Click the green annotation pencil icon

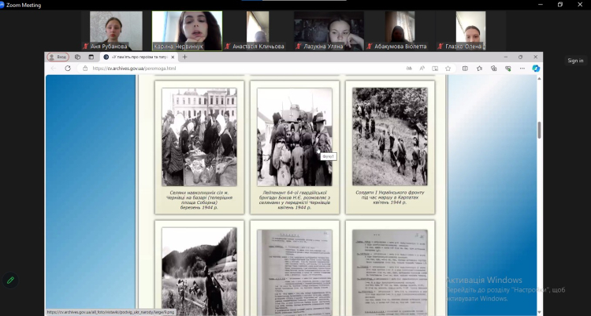(x=11, y=280)
